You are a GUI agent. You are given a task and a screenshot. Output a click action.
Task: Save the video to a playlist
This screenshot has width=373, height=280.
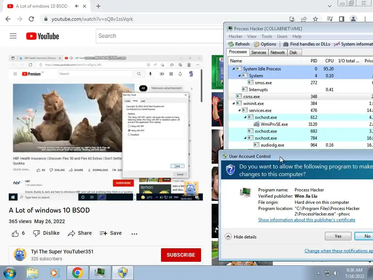[x=111, y=233]
